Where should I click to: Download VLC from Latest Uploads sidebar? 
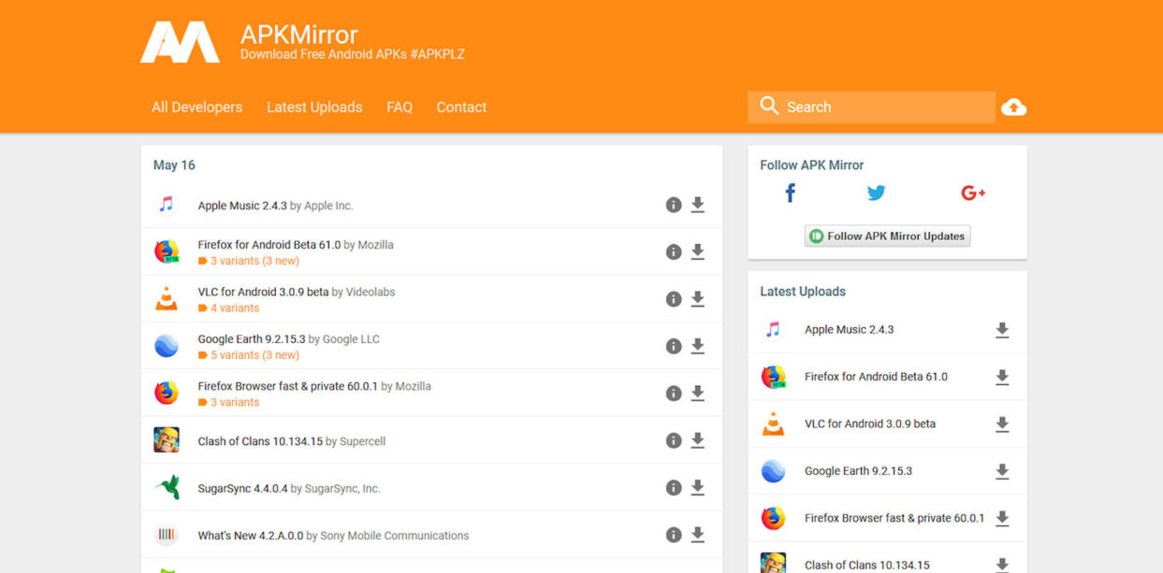pos(1002,424)
